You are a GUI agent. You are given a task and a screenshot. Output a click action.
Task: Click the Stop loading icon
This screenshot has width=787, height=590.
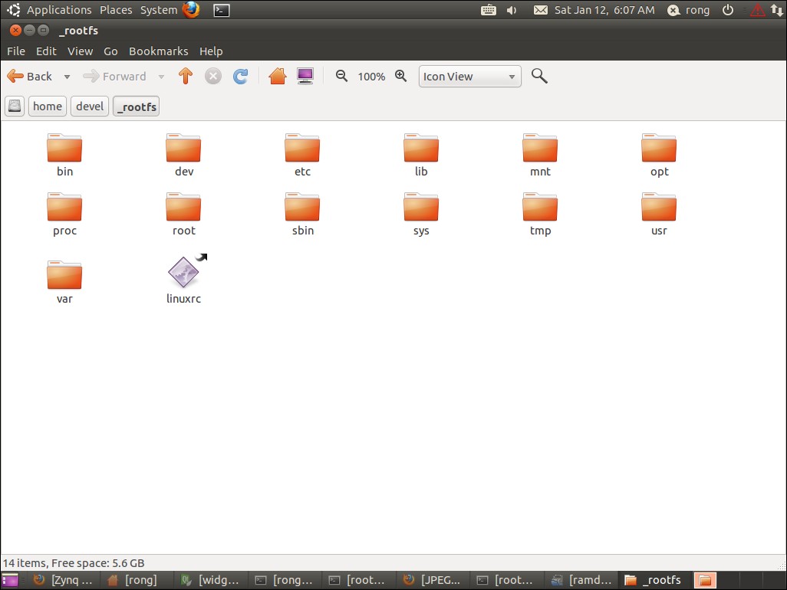click(x=212, y=76)
